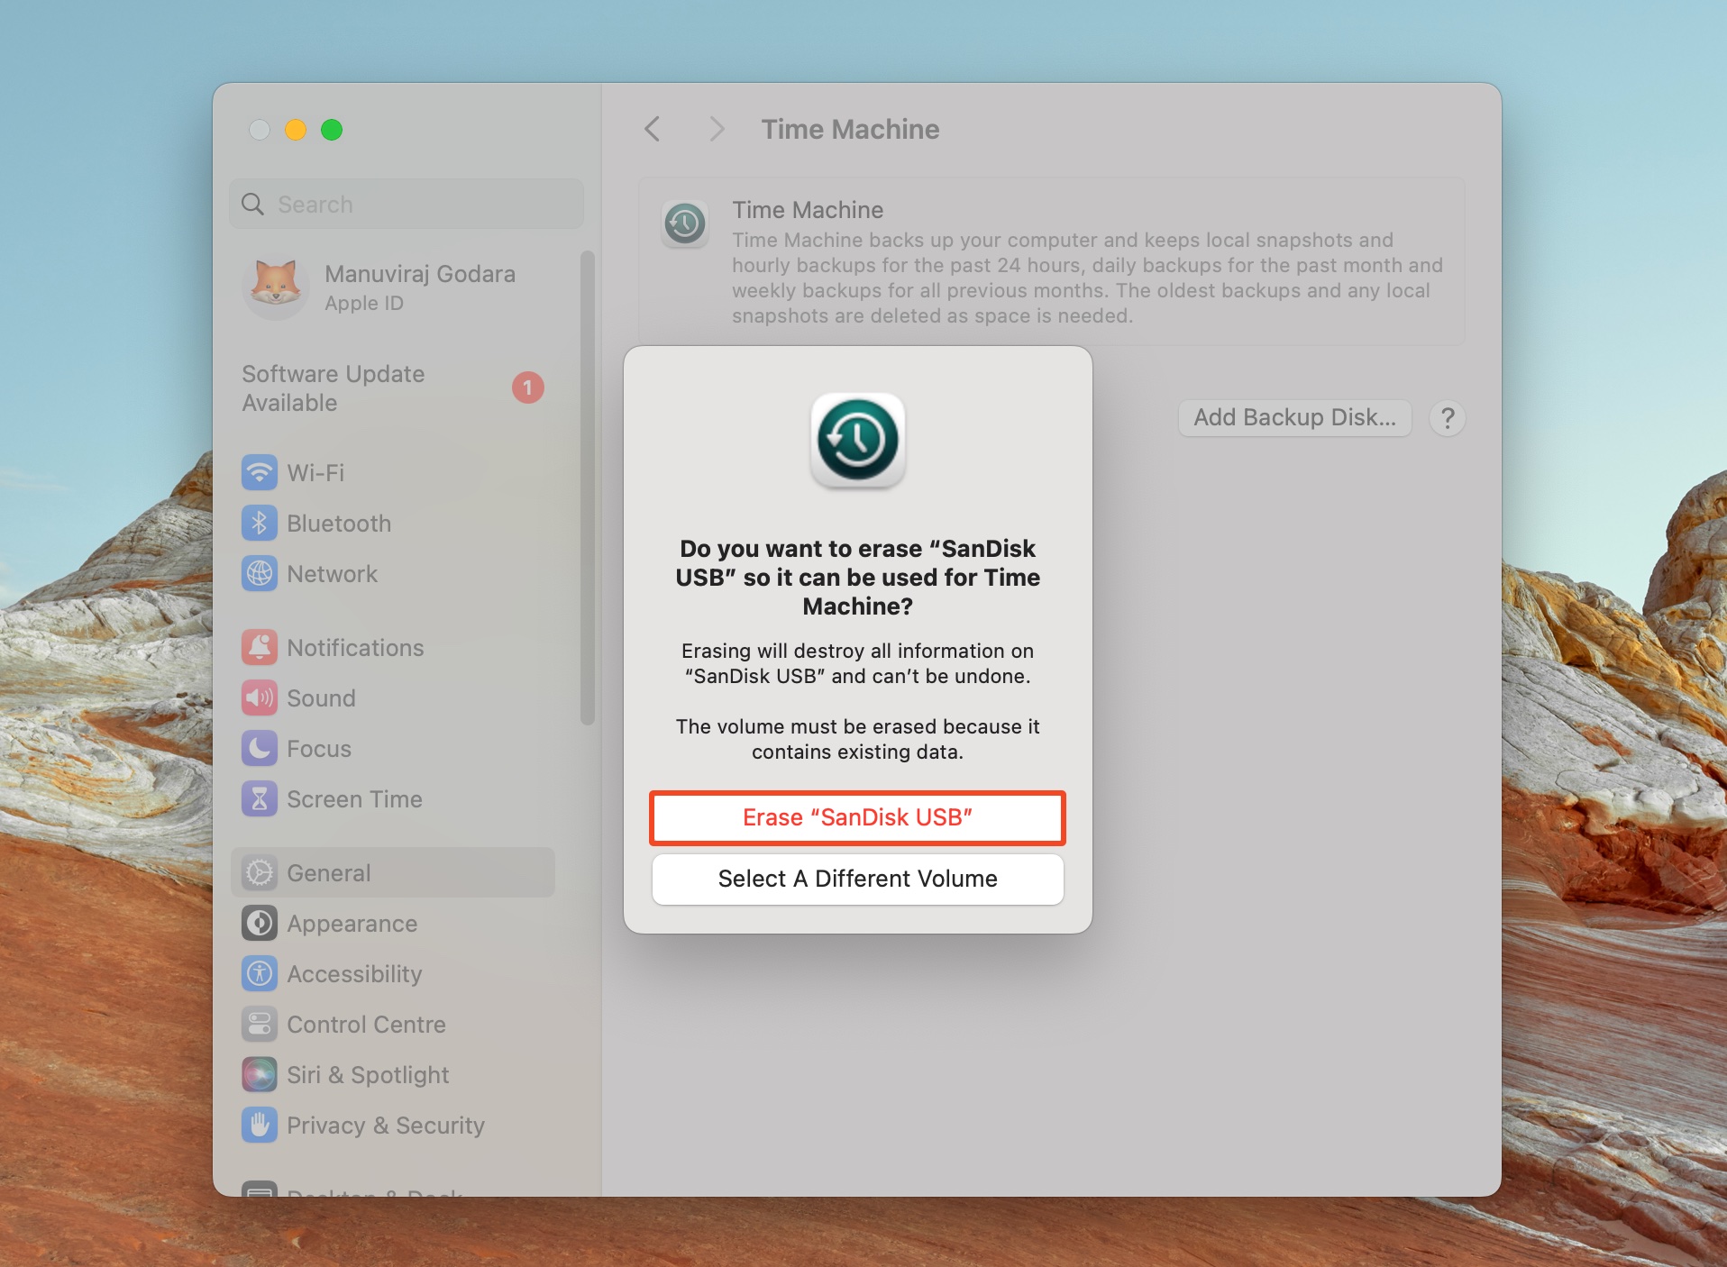Click the Accessibility icon
This screenshot has height=1267, width=1727.
260,973
